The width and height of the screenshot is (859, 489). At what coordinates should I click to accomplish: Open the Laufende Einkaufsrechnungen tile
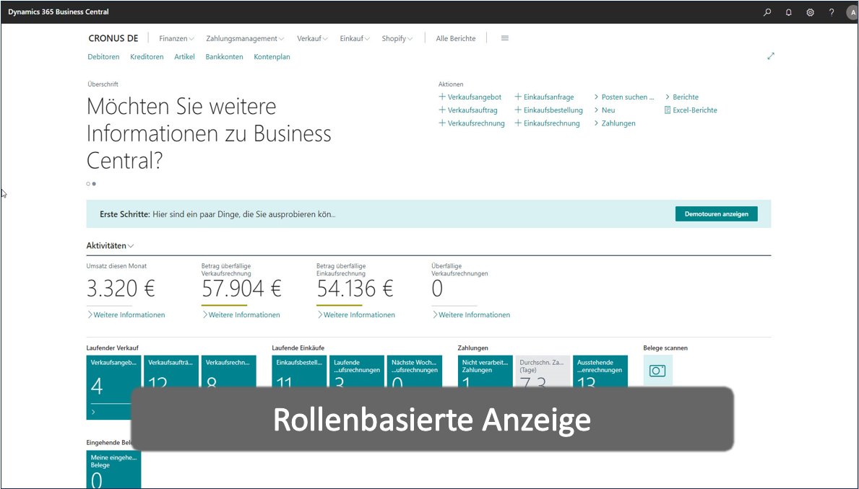click(x=357, y=371)
